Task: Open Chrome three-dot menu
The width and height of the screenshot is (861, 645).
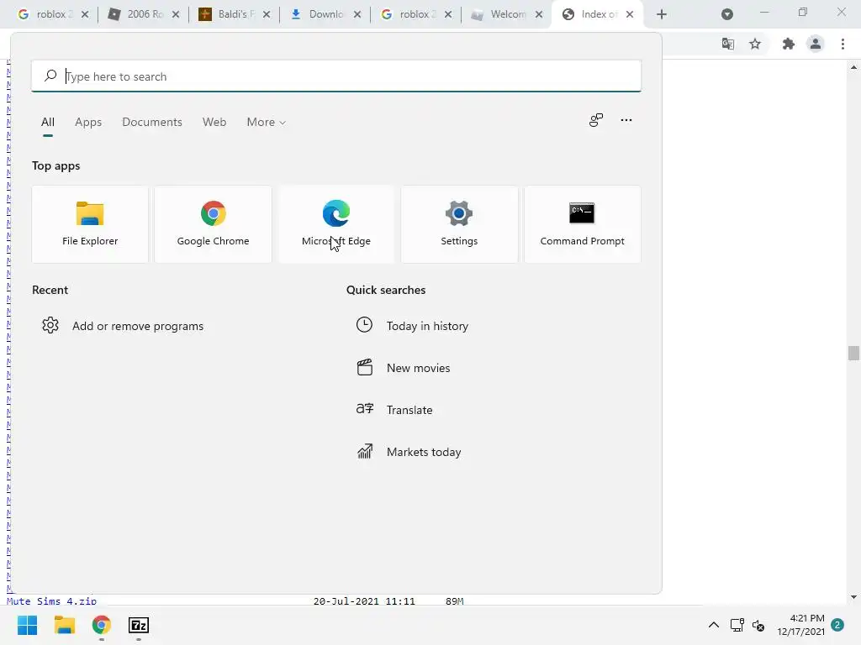Action: point(843,44)
